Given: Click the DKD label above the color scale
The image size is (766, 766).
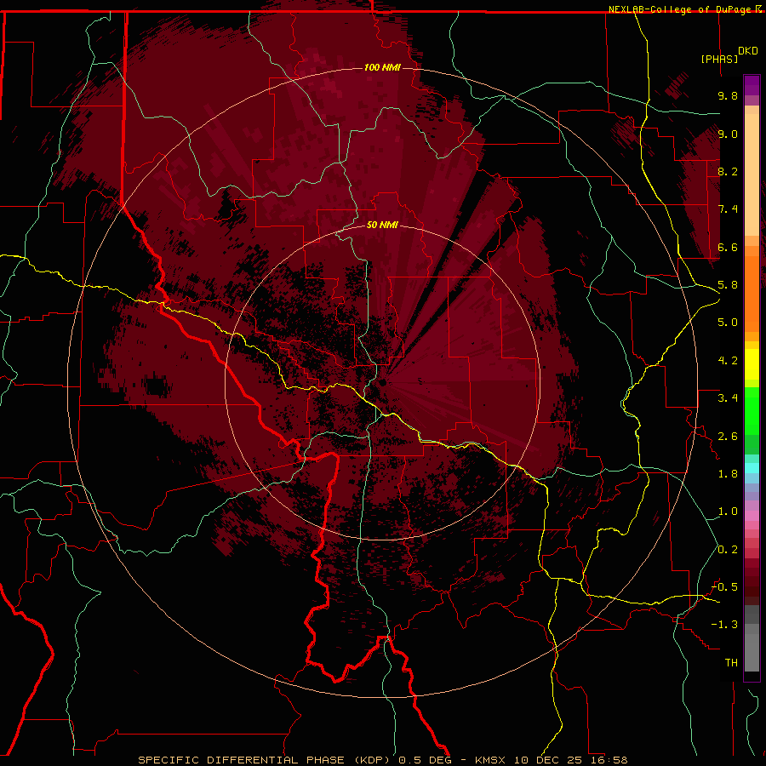Looking at the screenshot, I should (747, 51).
